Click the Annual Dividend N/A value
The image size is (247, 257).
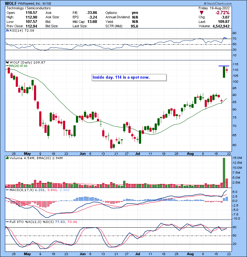135,17
